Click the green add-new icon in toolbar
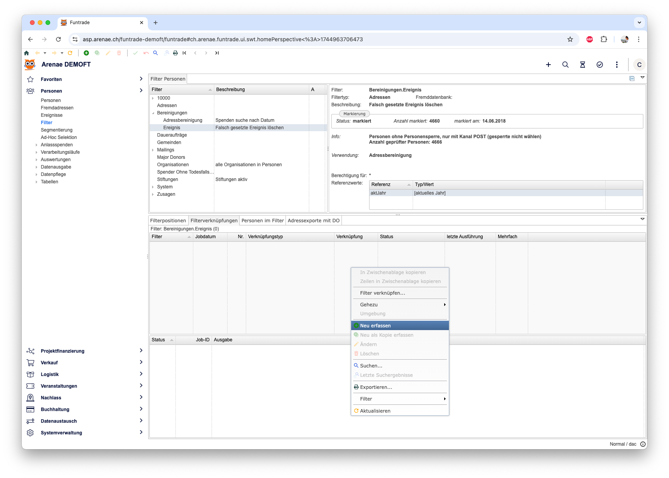This screenshot has height=478, width=669. point(86,53)
